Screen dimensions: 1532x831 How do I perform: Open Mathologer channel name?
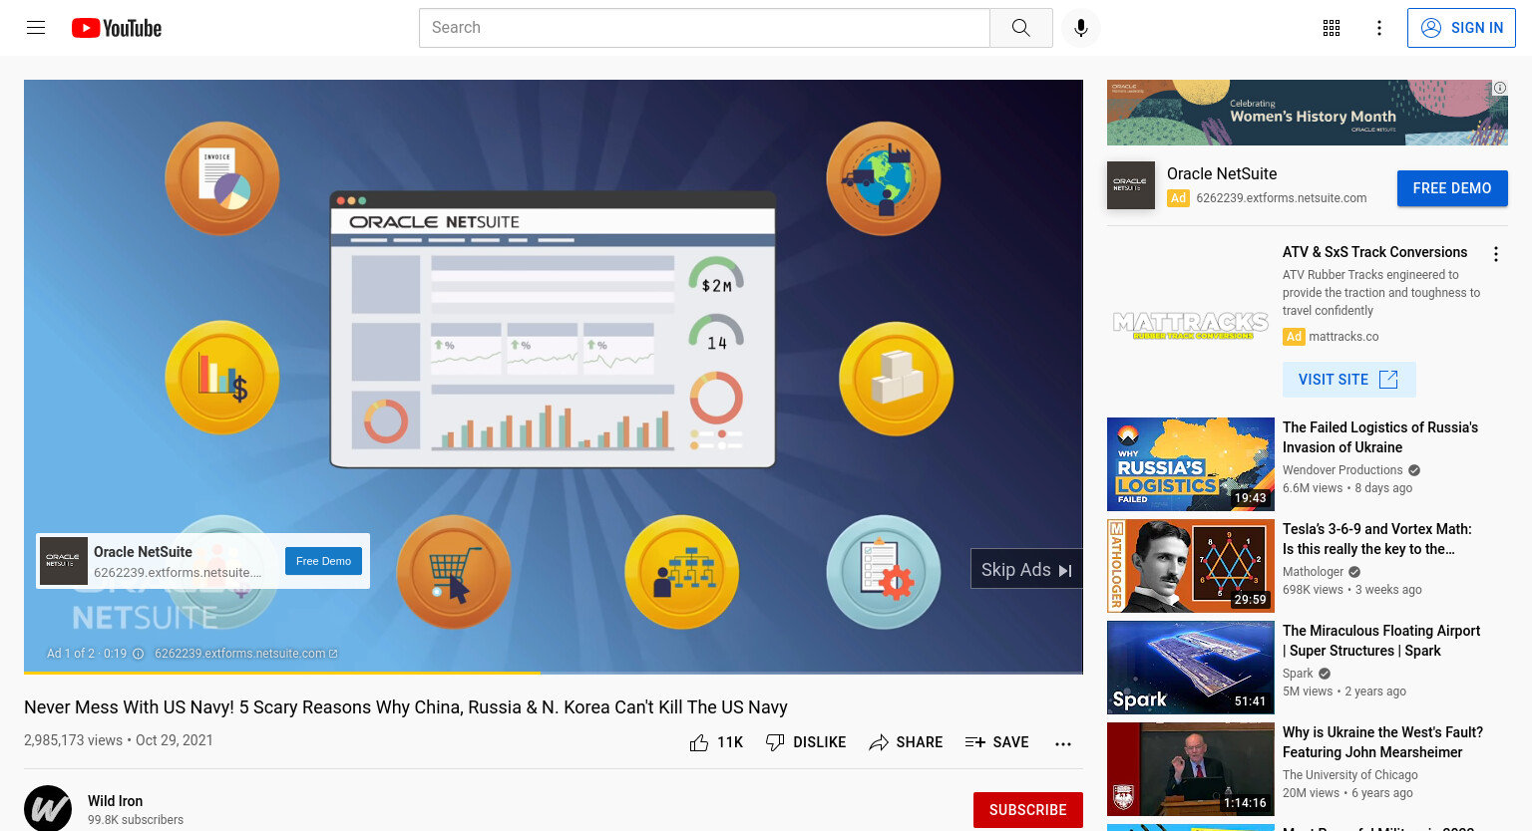pos(1313,572)
